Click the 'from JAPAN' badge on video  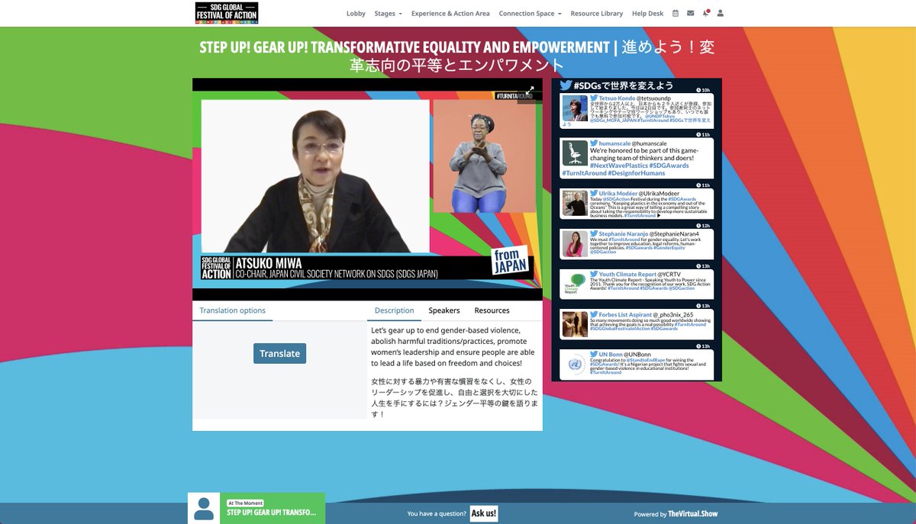pyautogui.click(x=510, y=262)
